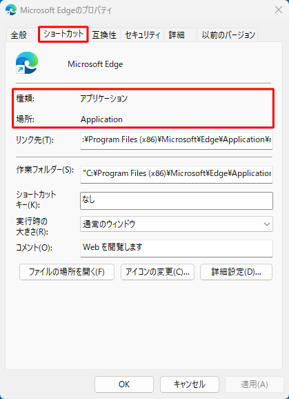Focus the ショートカットキー field showing なし
This screenshot has height=399, width=289.
coord(177,201)
